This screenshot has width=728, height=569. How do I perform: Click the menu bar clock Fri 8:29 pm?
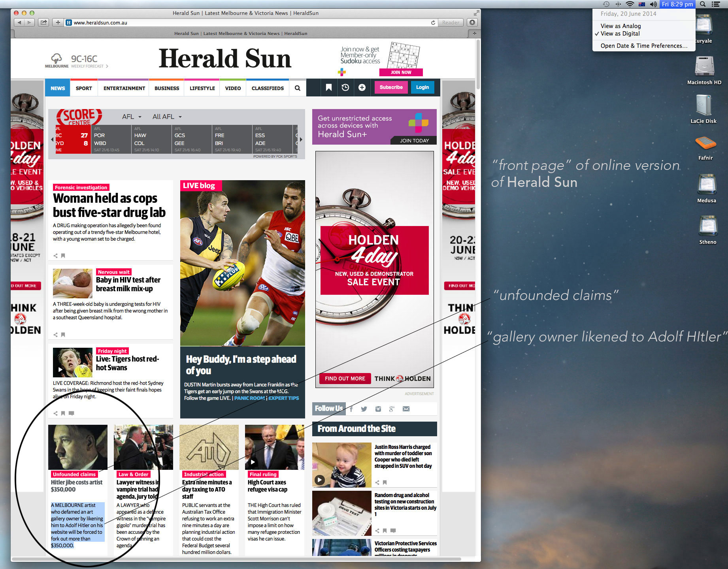(x=677, y=4)
